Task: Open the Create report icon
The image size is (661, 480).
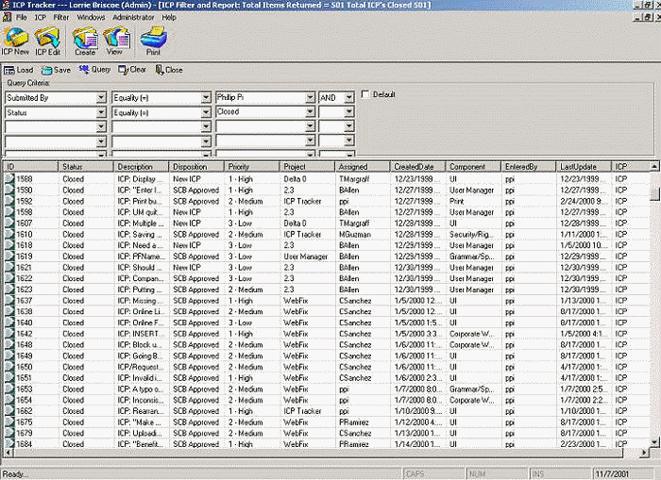Action: [85, 41]
